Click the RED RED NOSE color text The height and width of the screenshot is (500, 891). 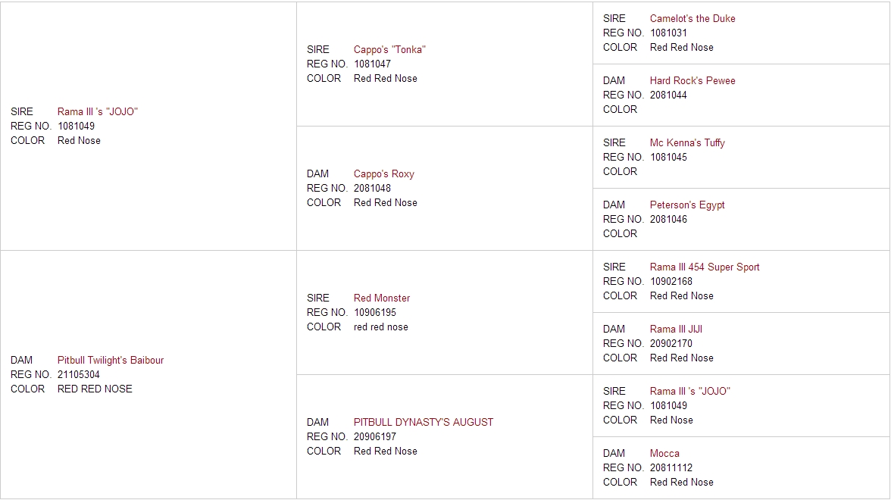(x=94, y=389)
